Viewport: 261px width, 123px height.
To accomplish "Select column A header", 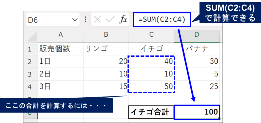I will (x=60, y=35).
